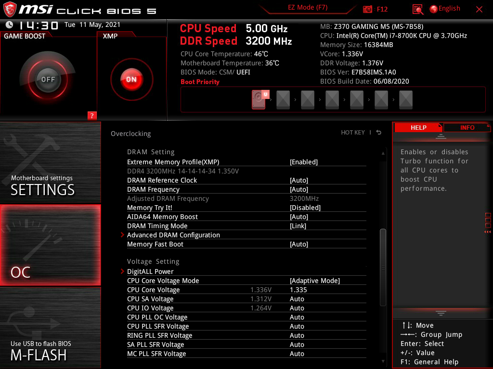Change Extreme Memory Profile(XMP) Enabled value
The width and height of the screenshot is (493, 369).
click(x=303, y=162)
